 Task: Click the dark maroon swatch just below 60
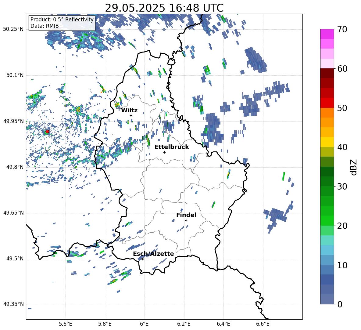327,73
